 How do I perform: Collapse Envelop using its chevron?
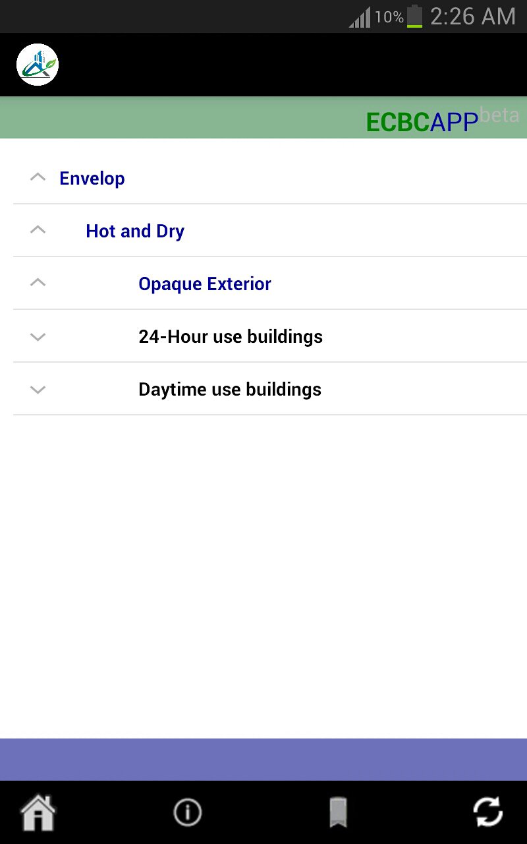pos(38,177)
